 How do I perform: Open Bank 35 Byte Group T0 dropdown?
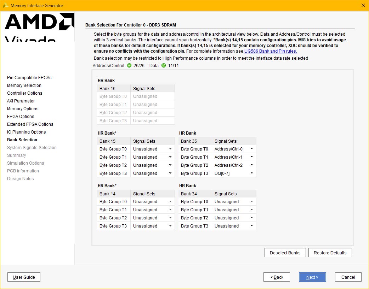click(x=234, y=149)
